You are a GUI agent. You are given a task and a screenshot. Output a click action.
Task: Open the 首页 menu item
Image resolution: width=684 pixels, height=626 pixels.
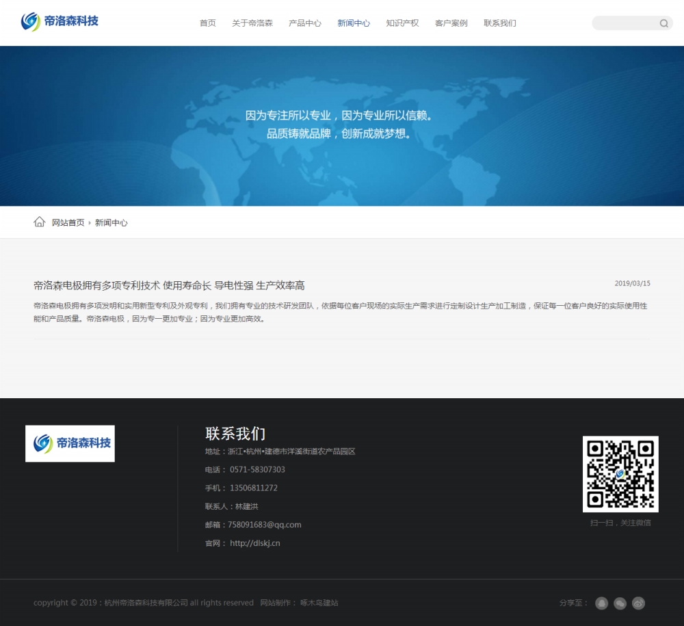[207, 23]
